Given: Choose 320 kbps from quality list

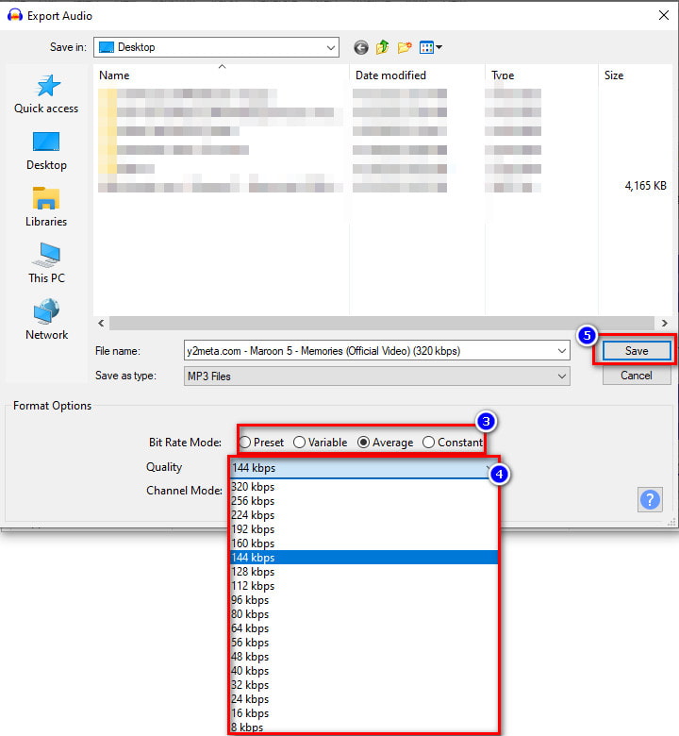Looking at the screenshot, I should (x=253, y=487).
